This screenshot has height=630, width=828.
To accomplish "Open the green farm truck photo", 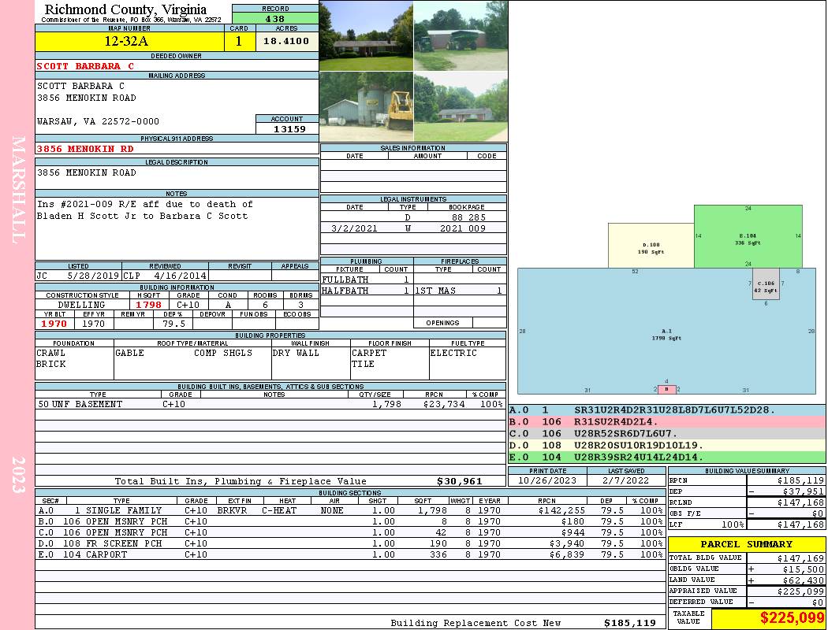I will click(460, 35).
